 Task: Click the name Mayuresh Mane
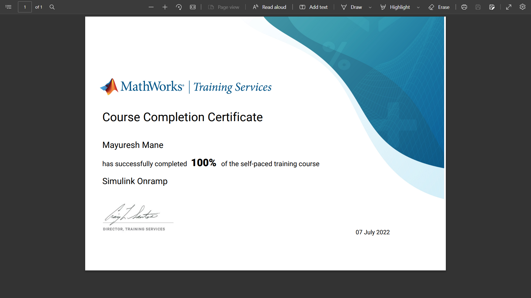133,145
